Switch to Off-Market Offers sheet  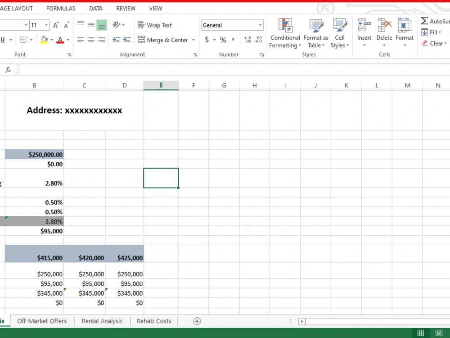(42, 321)
